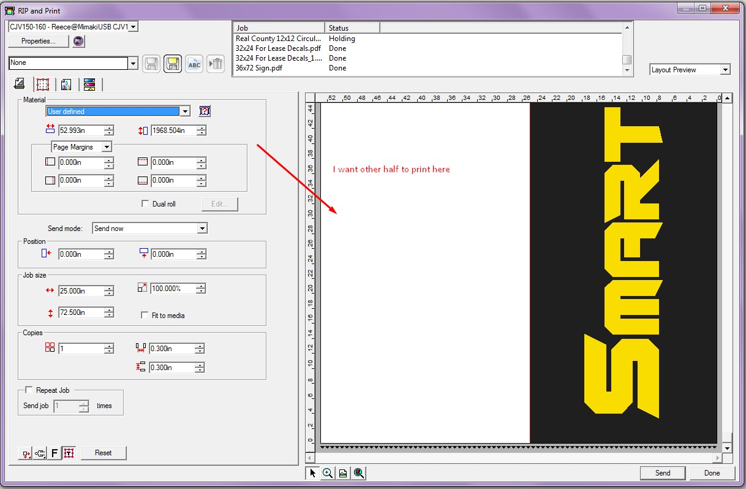
Task: Click the job list vertical scrollbar
Action: tap(627, 49)
